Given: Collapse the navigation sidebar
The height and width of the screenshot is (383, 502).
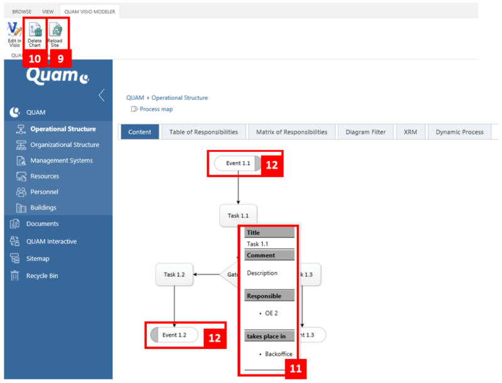Looking at the screenshot, I should (x=102, y=94).
